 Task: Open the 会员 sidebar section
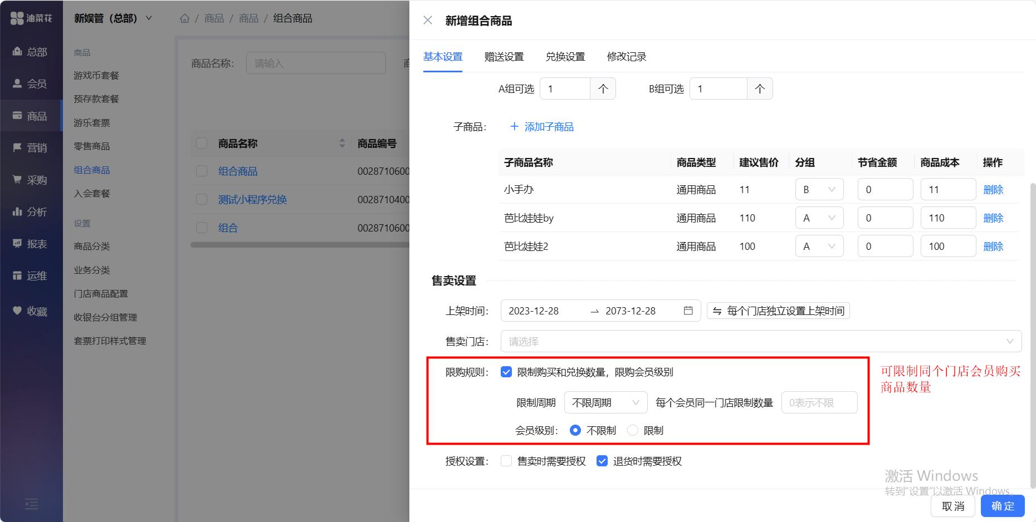pyautogui.click(x=30, y=84)
